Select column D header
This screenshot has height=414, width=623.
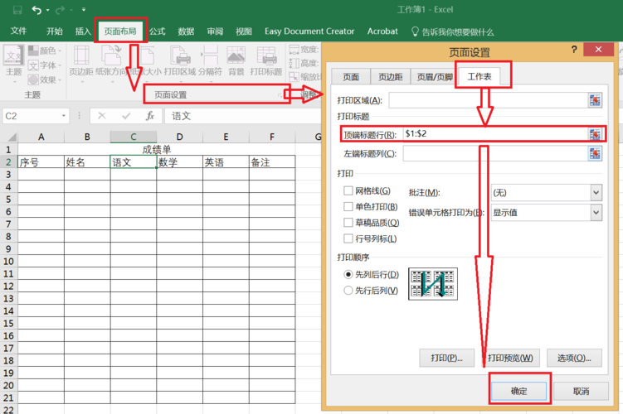(179, 137)
